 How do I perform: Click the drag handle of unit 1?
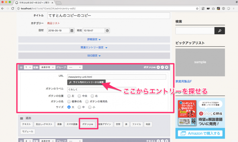[21, 67]
